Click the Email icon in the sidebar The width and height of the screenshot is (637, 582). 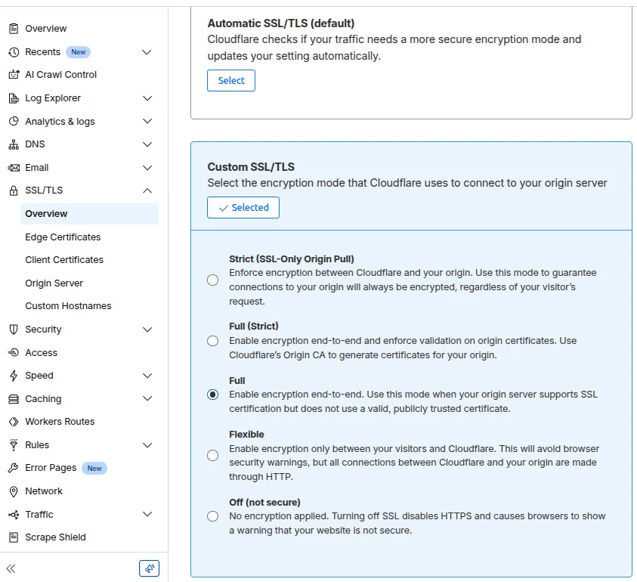12,167
